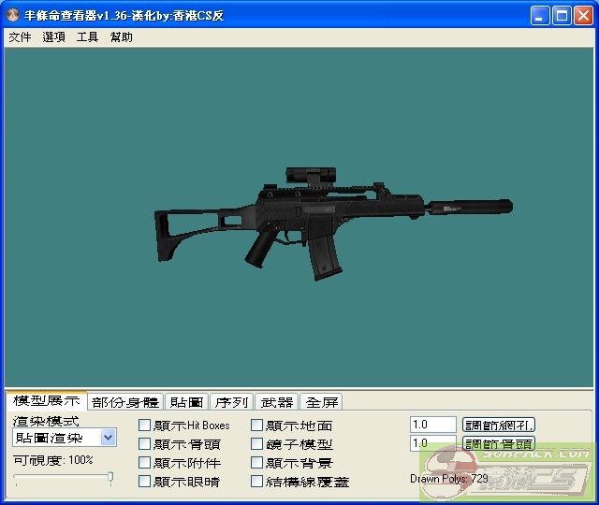
Task: Click the 可視度 opacity slider
Action: click(x=64, y=479)
